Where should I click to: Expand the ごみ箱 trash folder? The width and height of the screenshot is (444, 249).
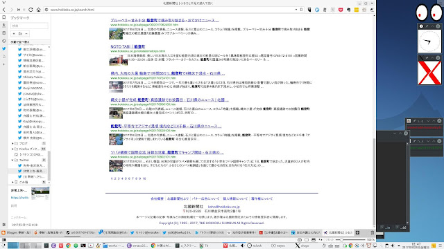tap(12, 182)
